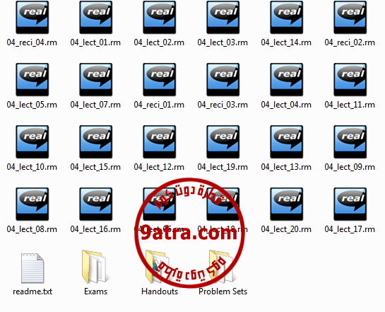
Task: Select the 04_reci_04.rm RealMedia file icon
Action: 32,17
